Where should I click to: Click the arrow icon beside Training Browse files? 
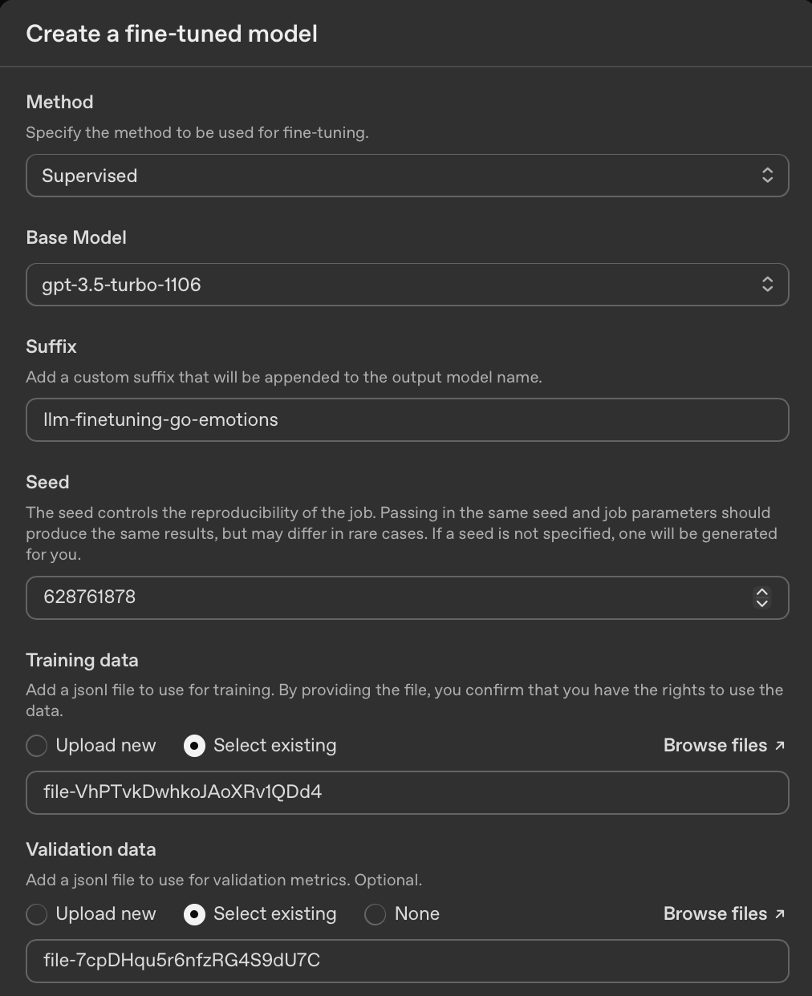click(780, 746)
